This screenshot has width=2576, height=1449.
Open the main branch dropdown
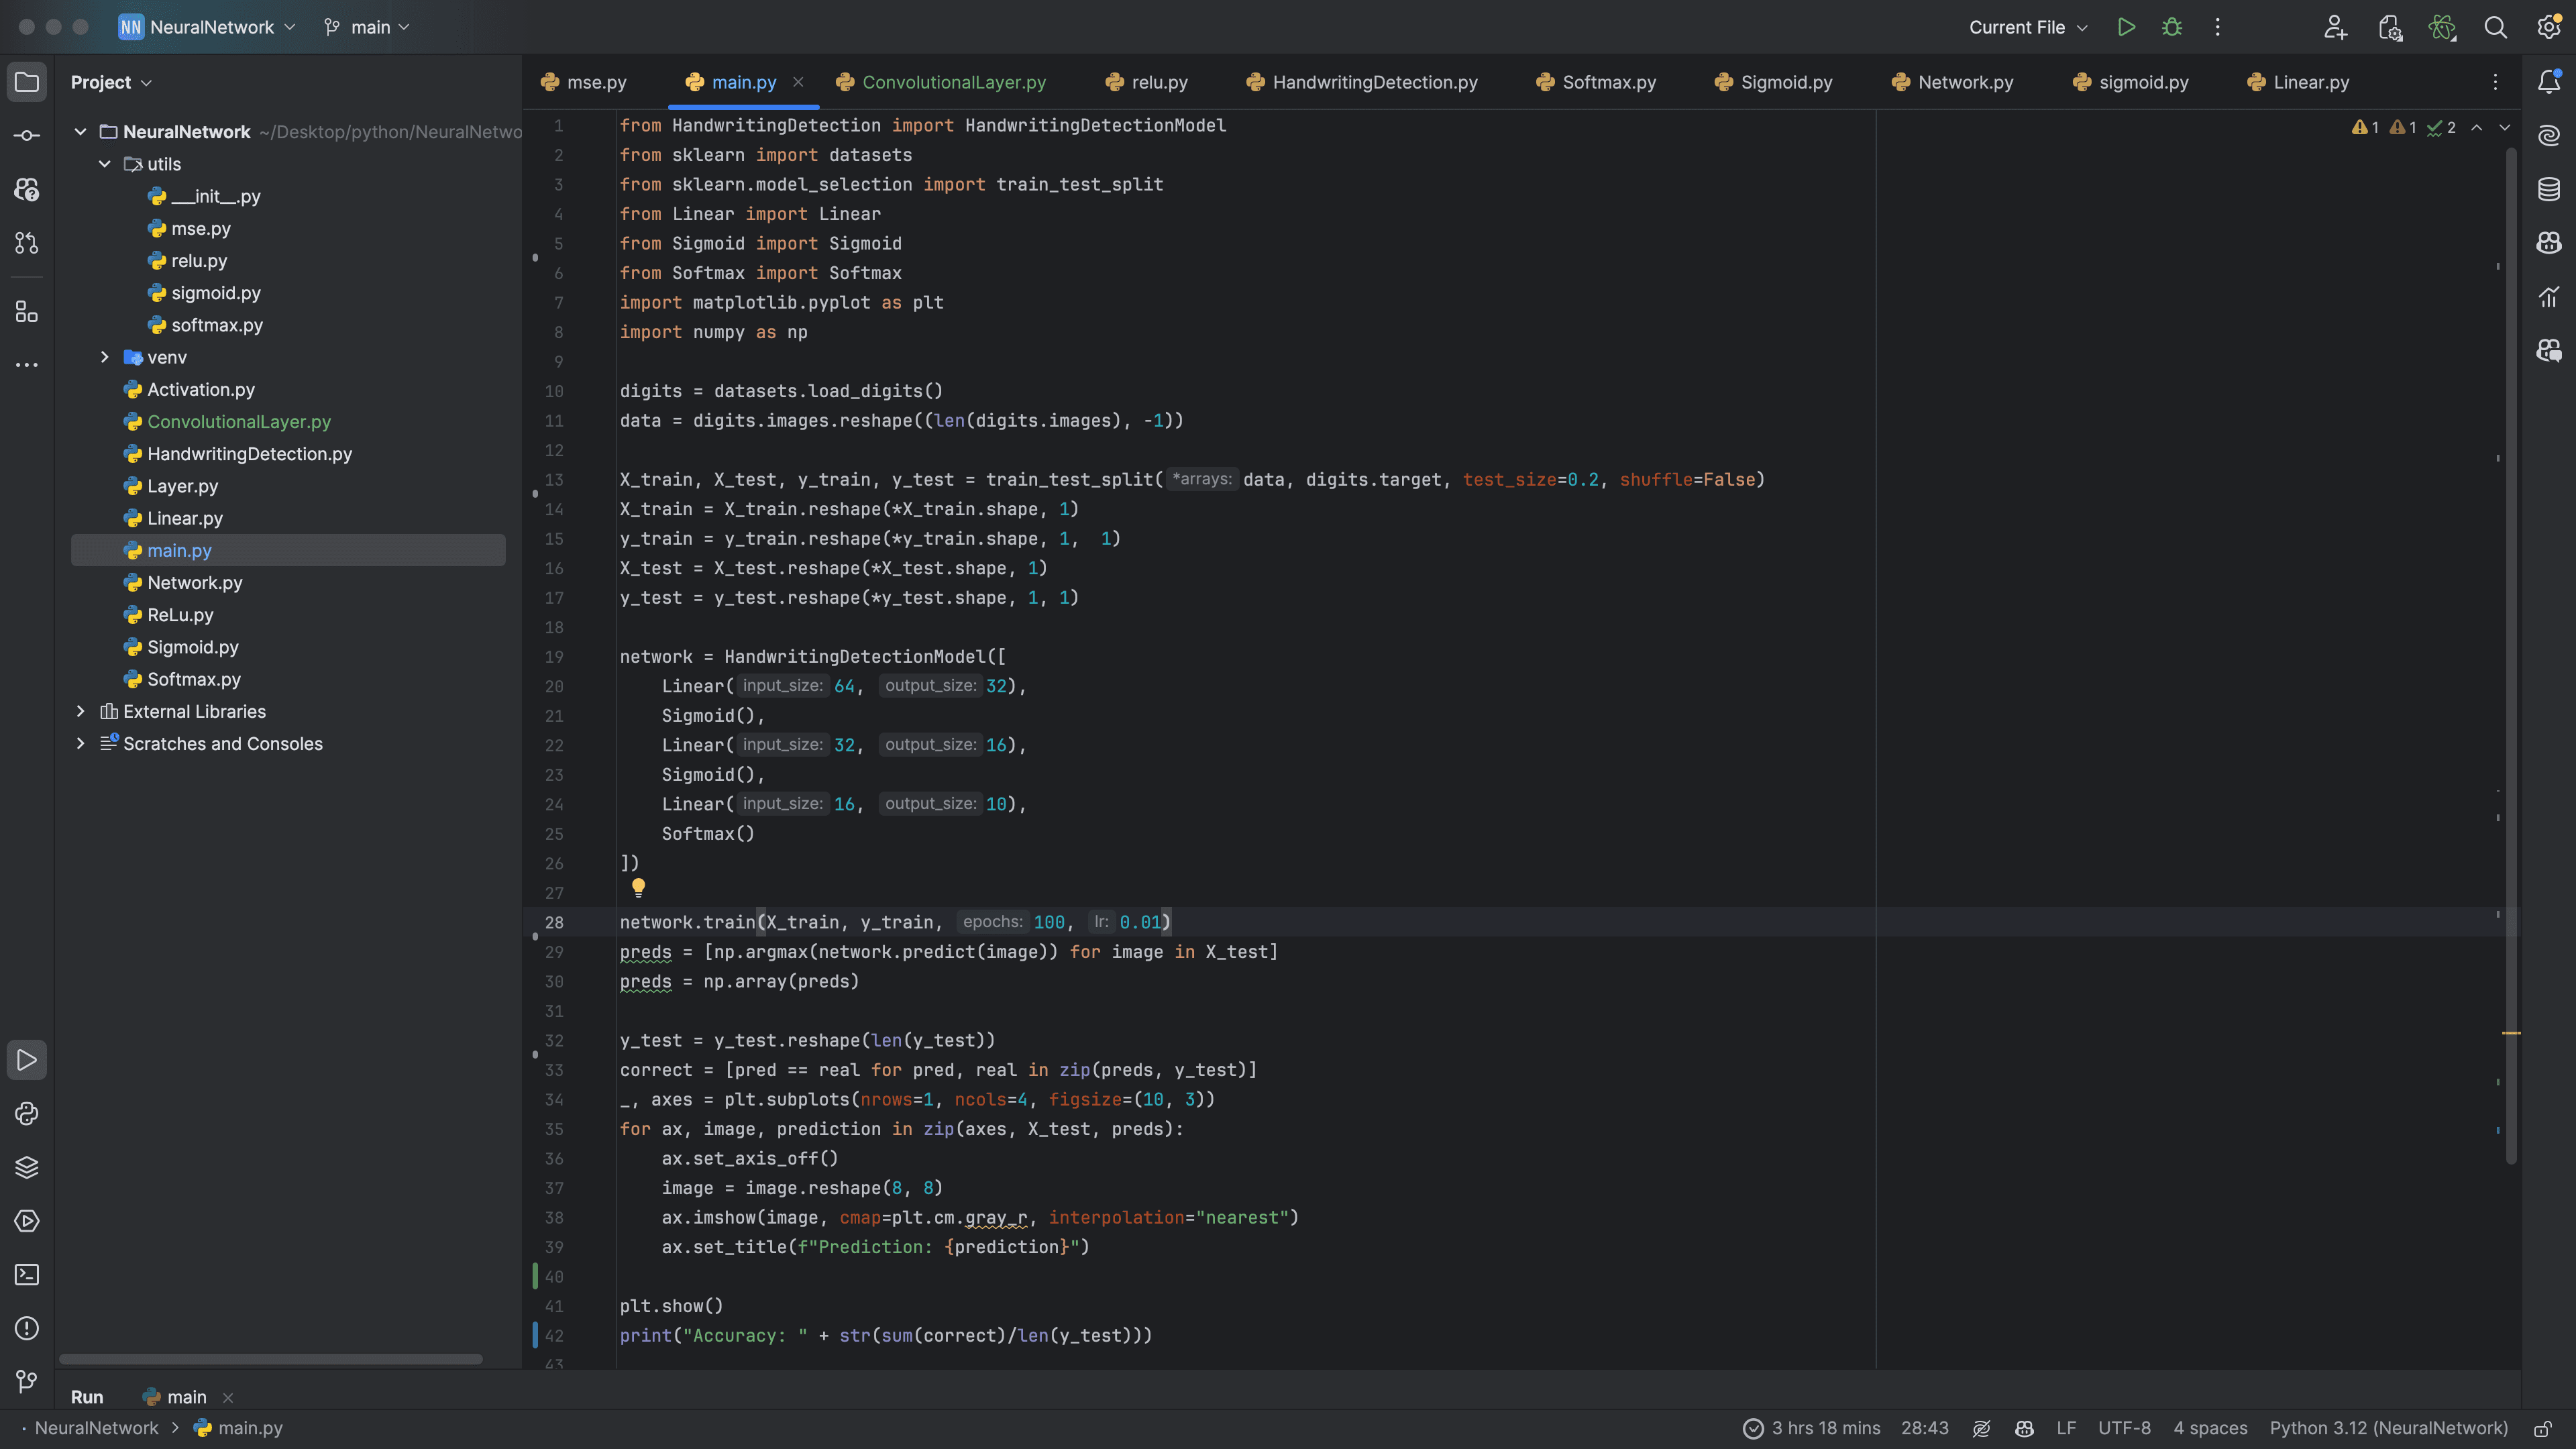coord(367,27)
